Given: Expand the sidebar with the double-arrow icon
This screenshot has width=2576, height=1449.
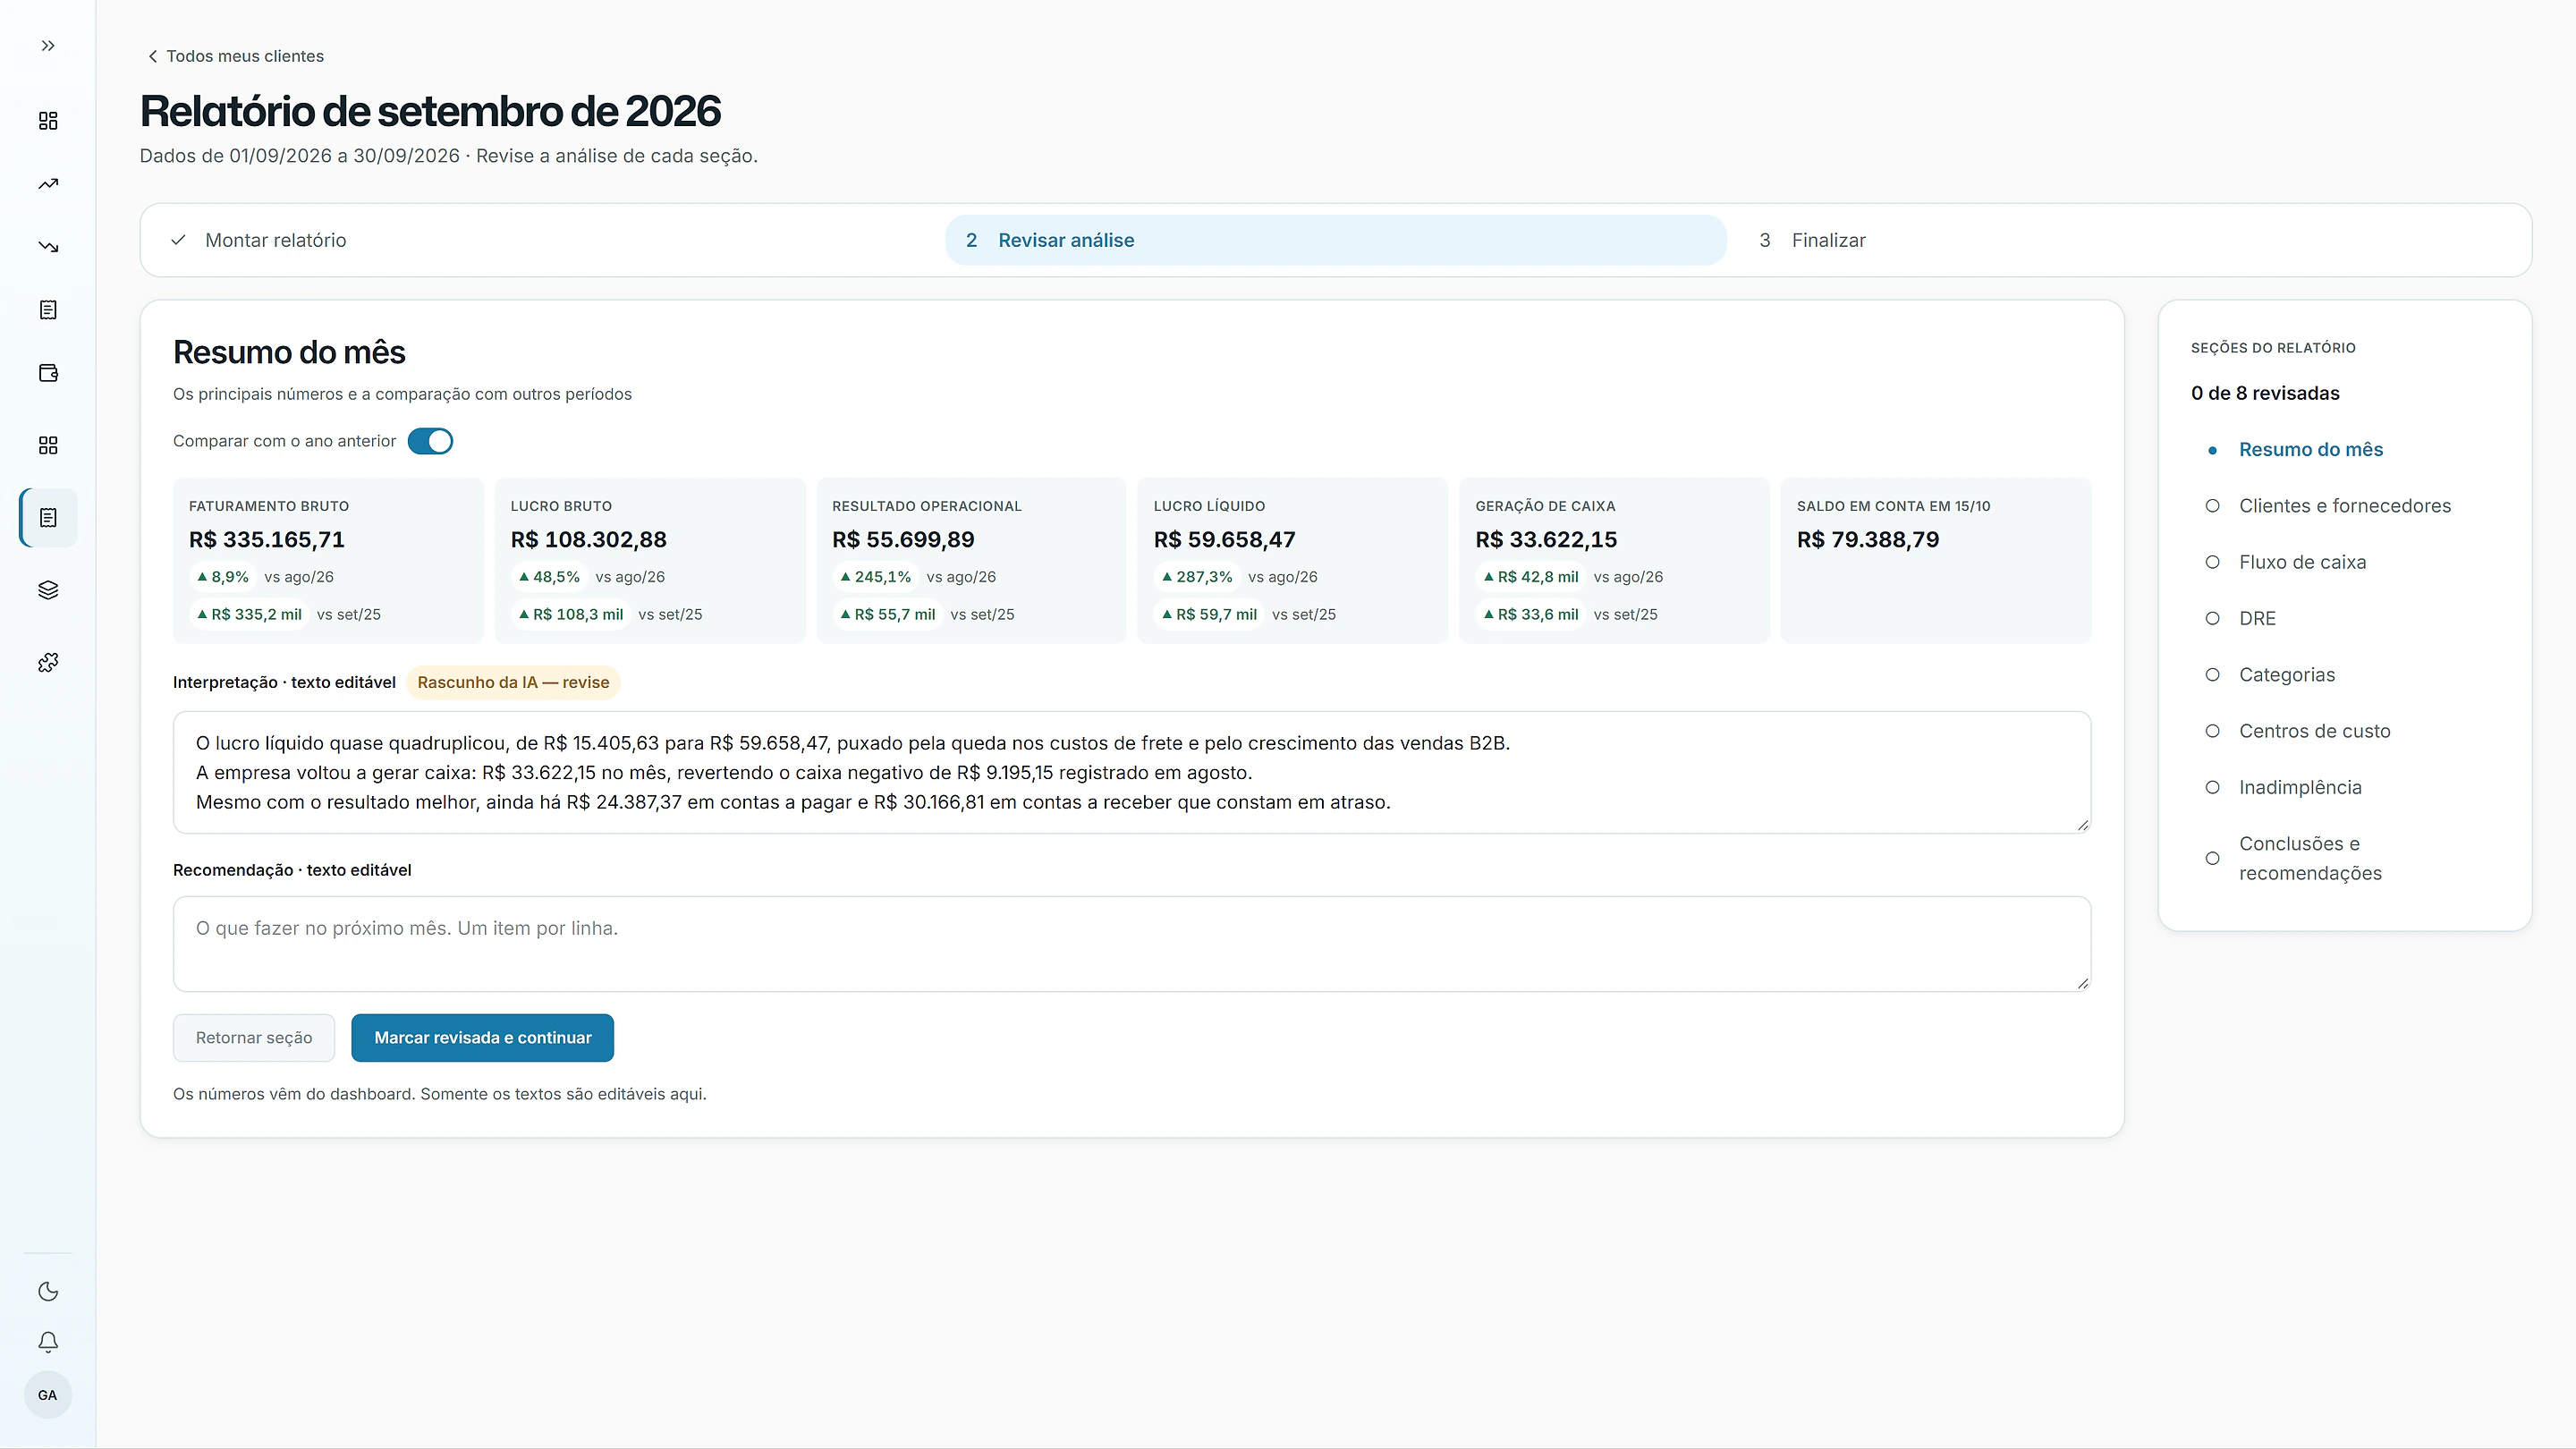Looking at the screenshot, I should (48, 46).
